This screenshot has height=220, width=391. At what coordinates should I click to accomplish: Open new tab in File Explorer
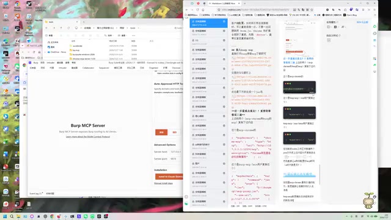point(84,22)
